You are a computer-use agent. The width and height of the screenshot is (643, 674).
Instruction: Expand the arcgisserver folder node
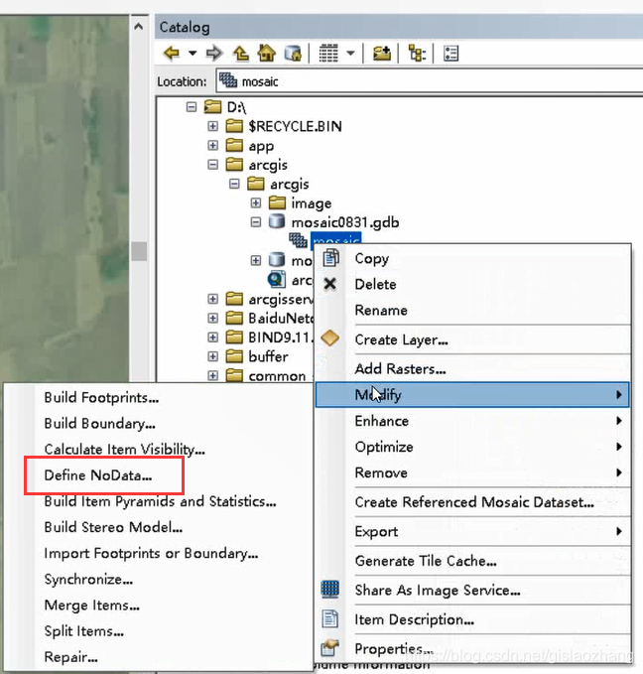click(x=212, y=299)
